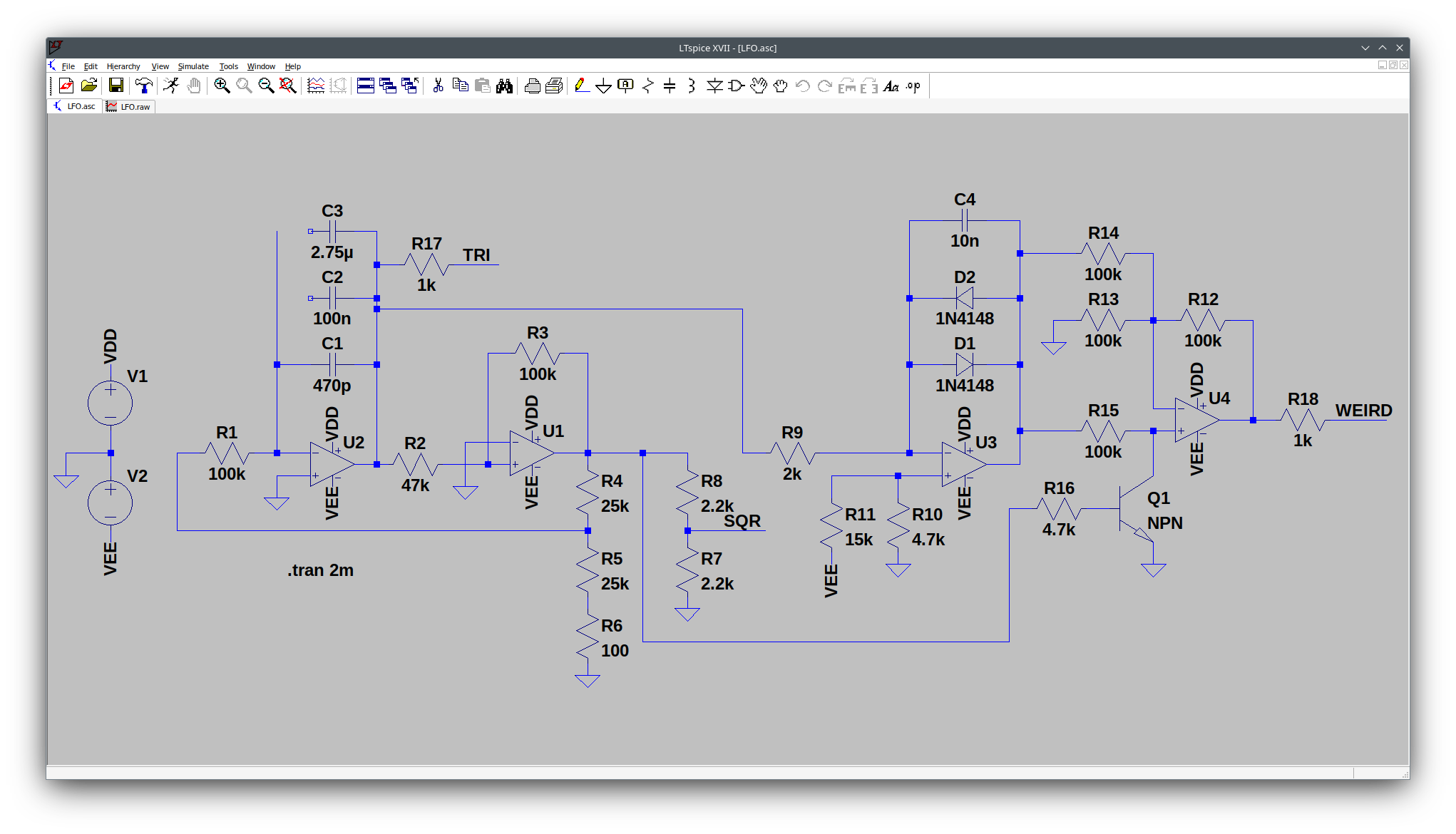Click the R6 100 value text
1456x834 pixels.
(x=615, y=651)
